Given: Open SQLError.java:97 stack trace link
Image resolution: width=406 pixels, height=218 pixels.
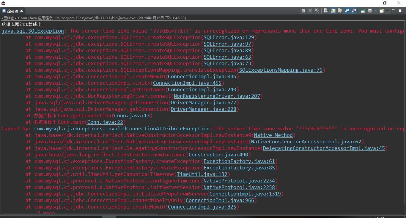Looking at the screenshot, I should coord(227,44).
